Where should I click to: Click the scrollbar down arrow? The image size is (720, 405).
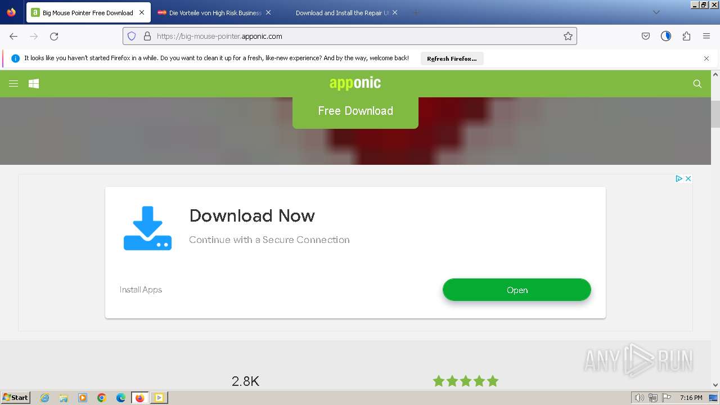click(x=715, y=385)
